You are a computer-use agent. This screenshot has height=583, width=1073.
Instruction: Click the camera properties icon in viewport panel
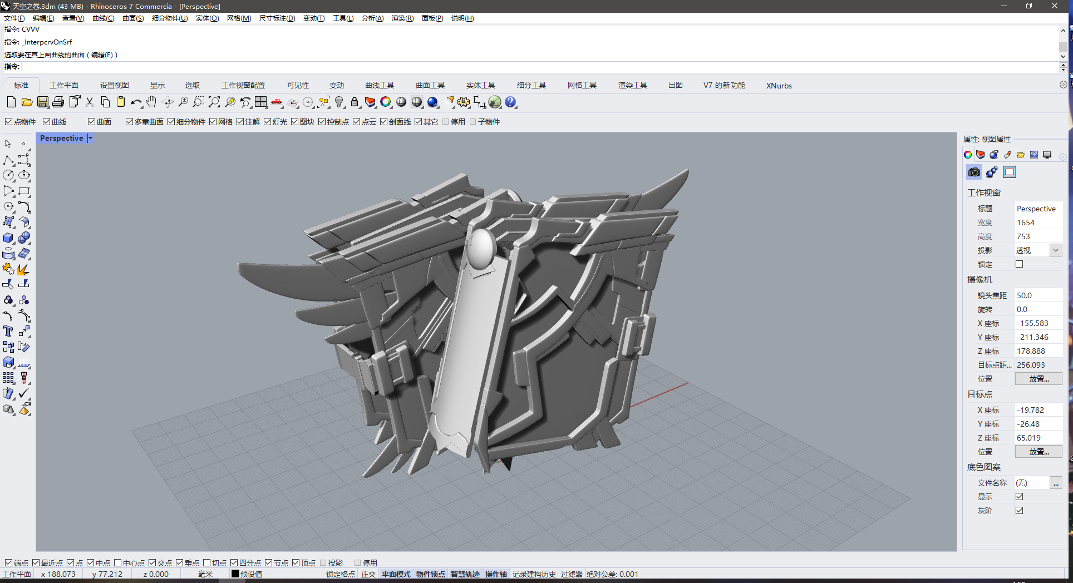(973, 172)
